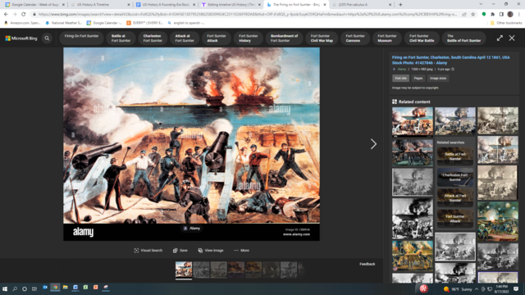Viewport: 525px width, 295px height.
Task: Start Visual Search on this image
Action: click(148, 250)
